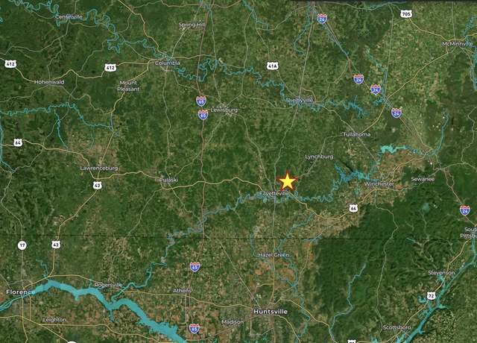Select the Pulaski town label
Screen dimensions: 477x343
[169, 180]
